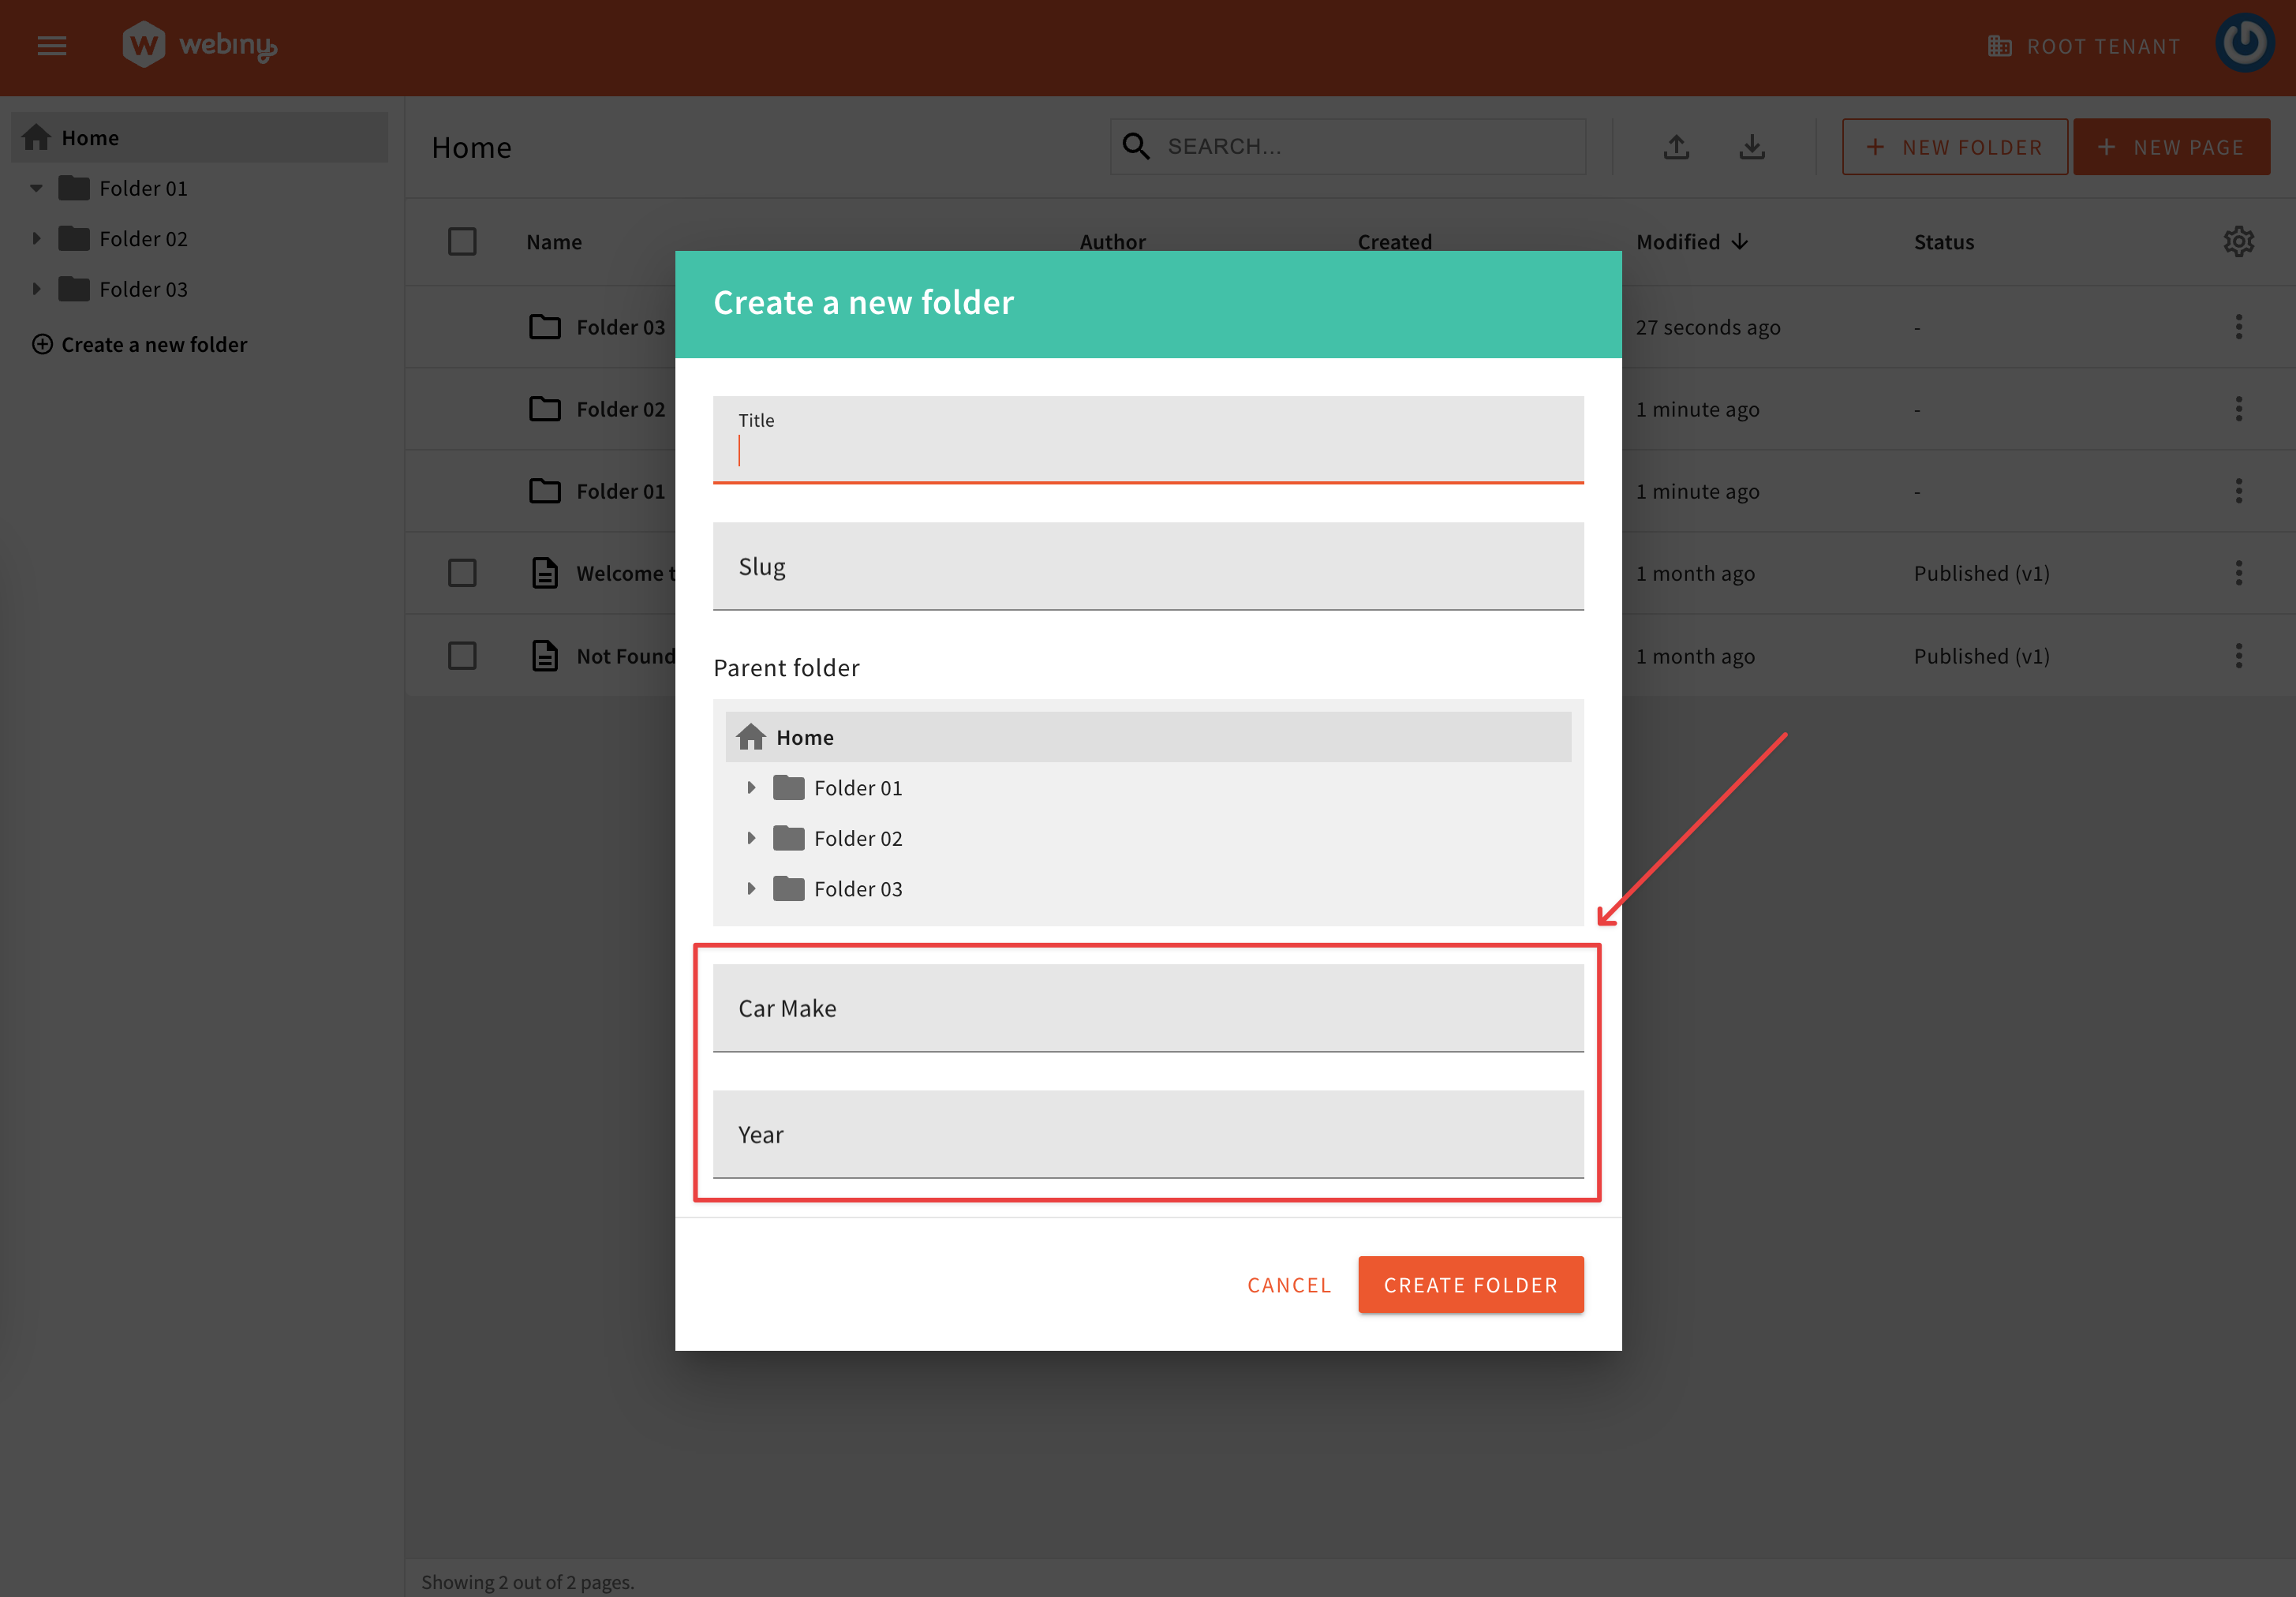
Task: Click CANCEL to dismiss the dialog
Action: [1289, 1285]
